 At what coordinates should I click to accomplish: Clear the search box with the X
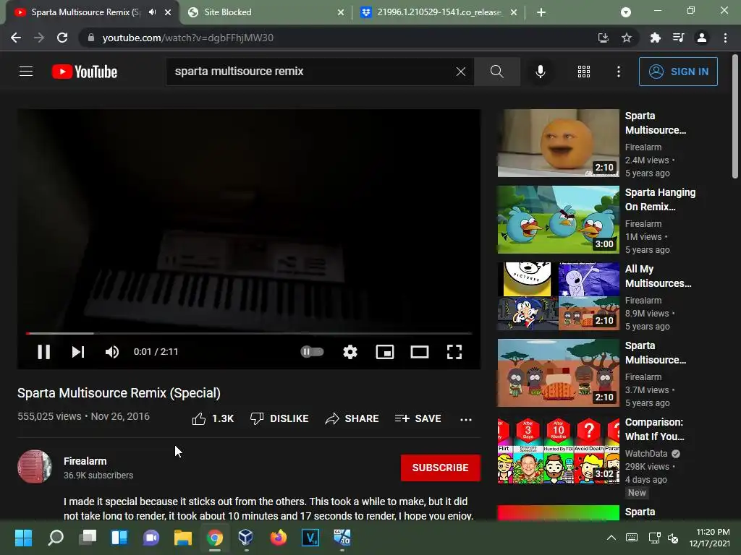[x=461, y=72]
